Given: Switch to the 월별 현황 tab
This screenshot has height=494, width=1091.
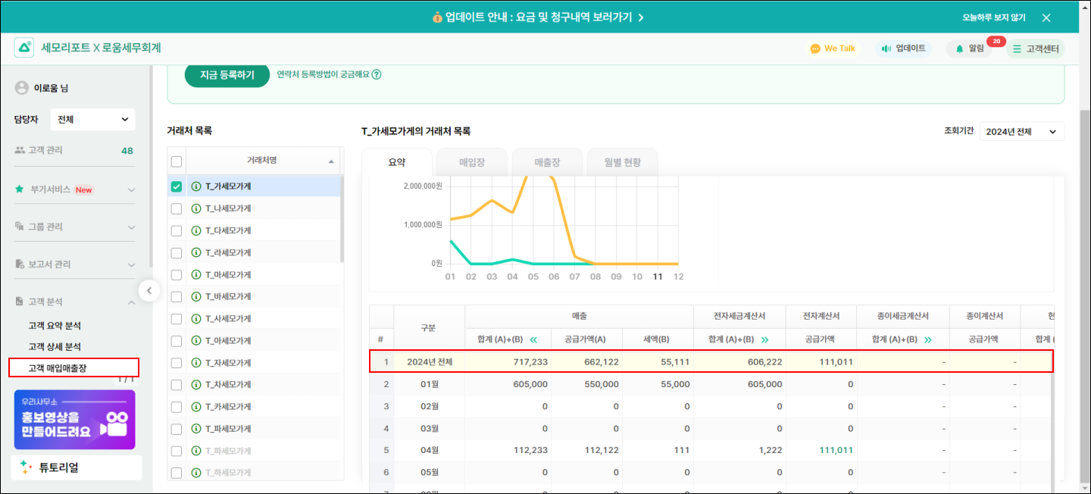Looking at the screenshot, I should pyautogui.click(x=622, y=162).
